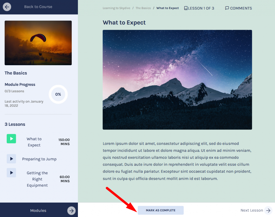Viewport: 275px width, 217px height.
Task: Click the comments speech bubble icon
Action: tap(227, 8)
